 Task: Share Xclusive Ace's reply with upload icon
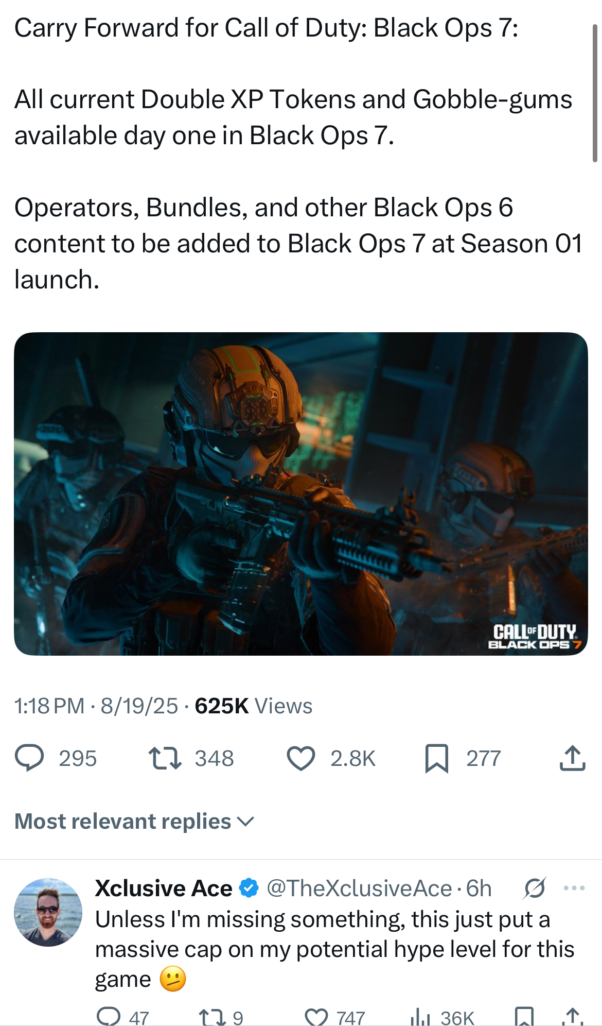coord(572,1017)
